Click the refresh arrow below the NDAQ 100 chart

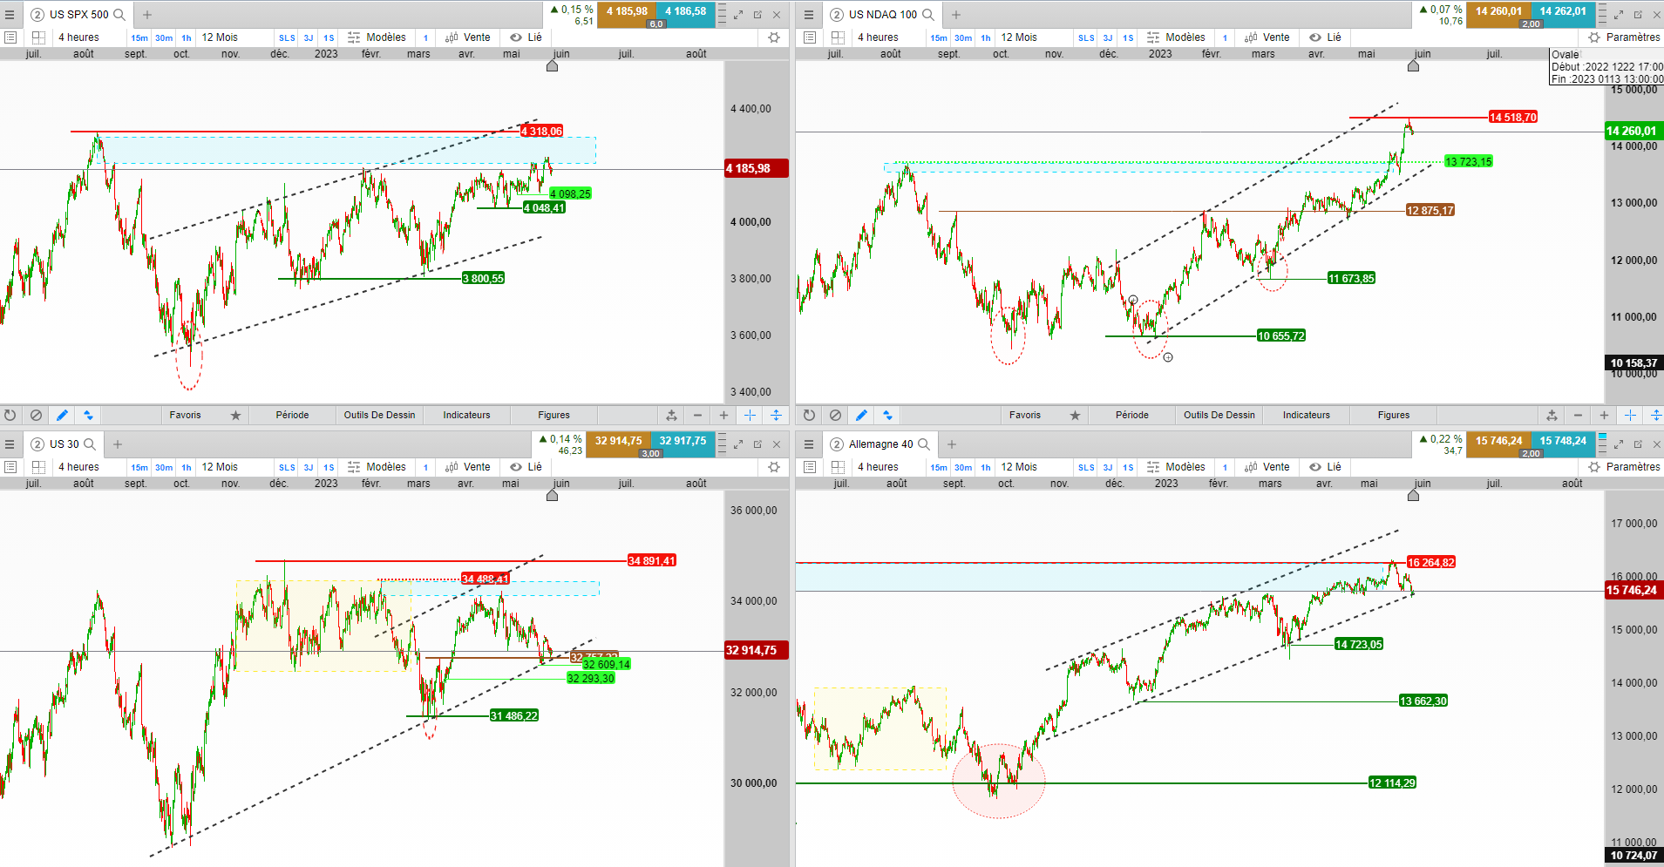point(809,416)
